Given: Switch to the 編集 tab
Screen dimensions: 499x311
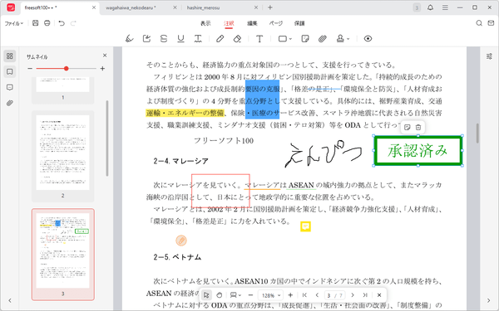Looking at the screenshot, I should pos(252,23).
